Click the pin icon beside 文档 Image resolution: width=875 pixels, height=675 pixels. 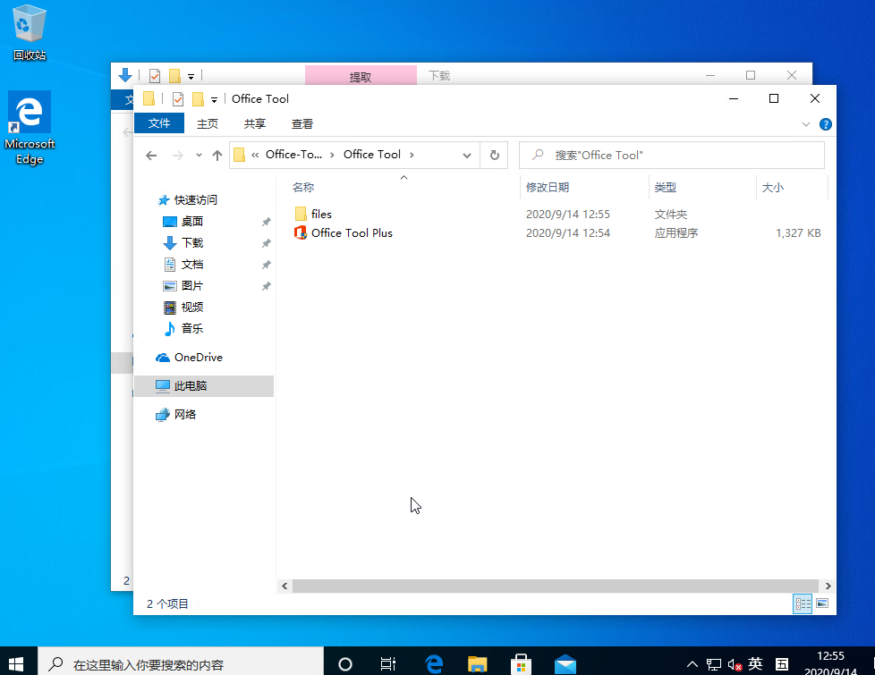tap(267, 265)
